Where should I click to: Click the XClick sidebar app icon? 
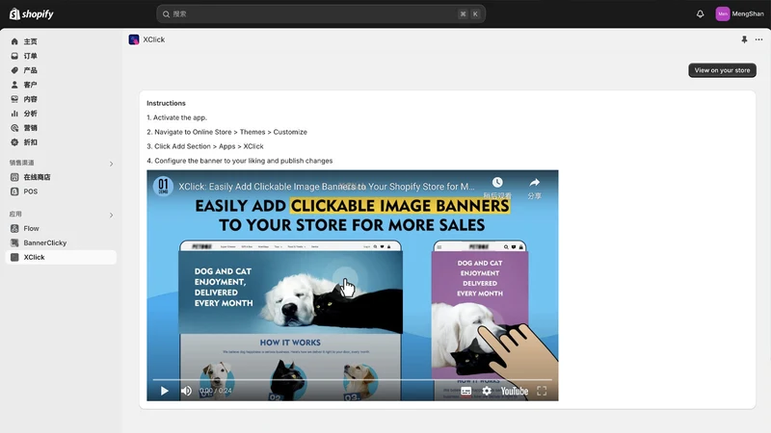pyautogui.click(x=14, y=257)
